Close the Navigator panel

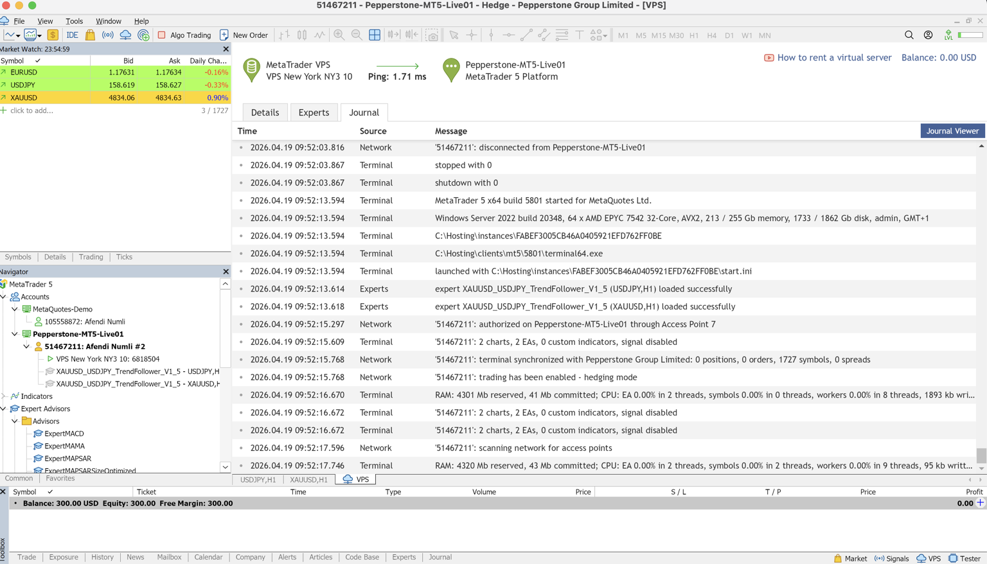pyautogui.click(x=226, y=272)
